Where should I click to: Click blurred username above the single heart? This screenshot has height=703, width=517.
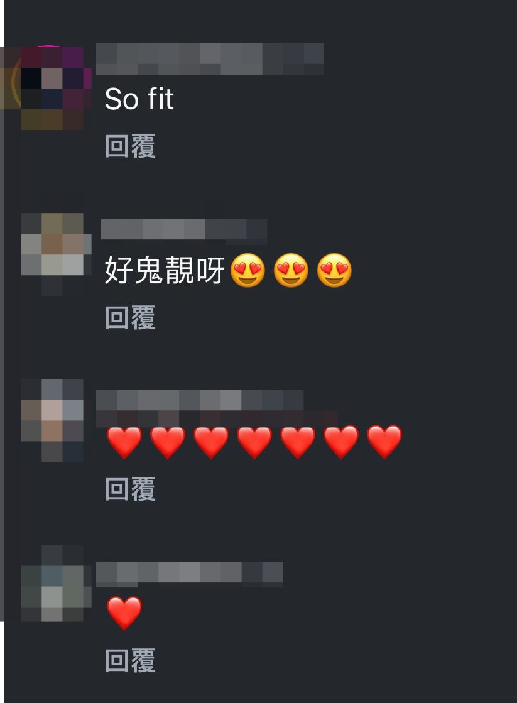pos(189,574)
